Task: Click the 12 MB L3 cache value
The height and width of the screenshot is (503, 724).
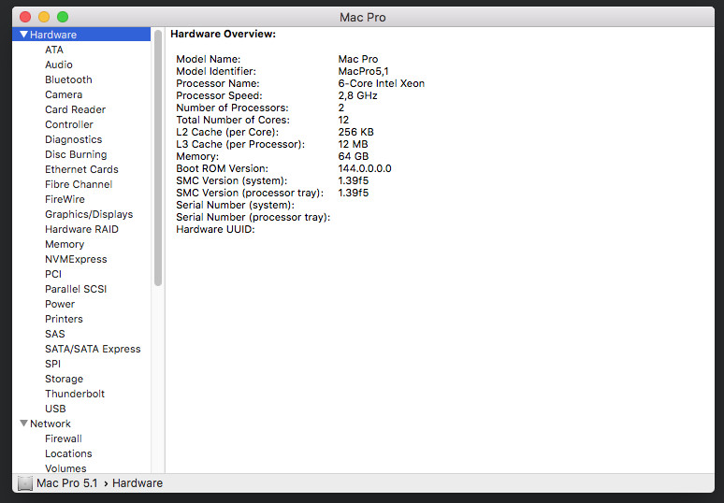Action: pos(354,144)
